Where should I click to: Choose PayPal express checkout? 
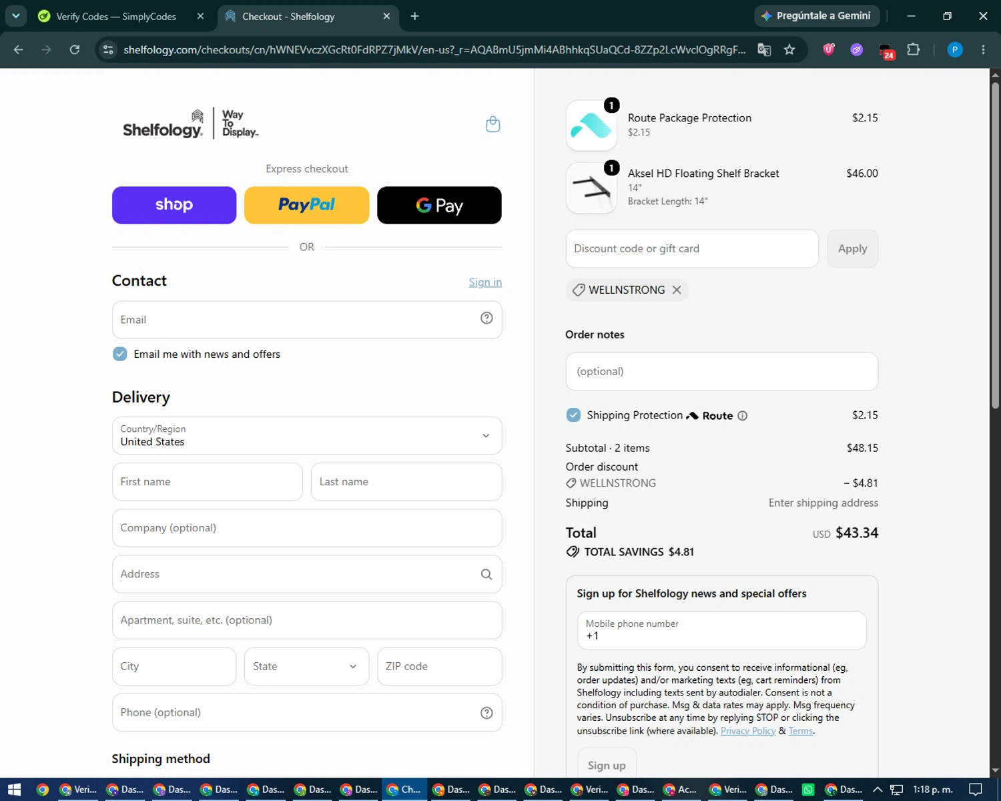(306, 205)
